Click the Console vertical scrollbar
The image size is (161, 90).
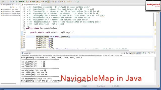tap(155, 64)
